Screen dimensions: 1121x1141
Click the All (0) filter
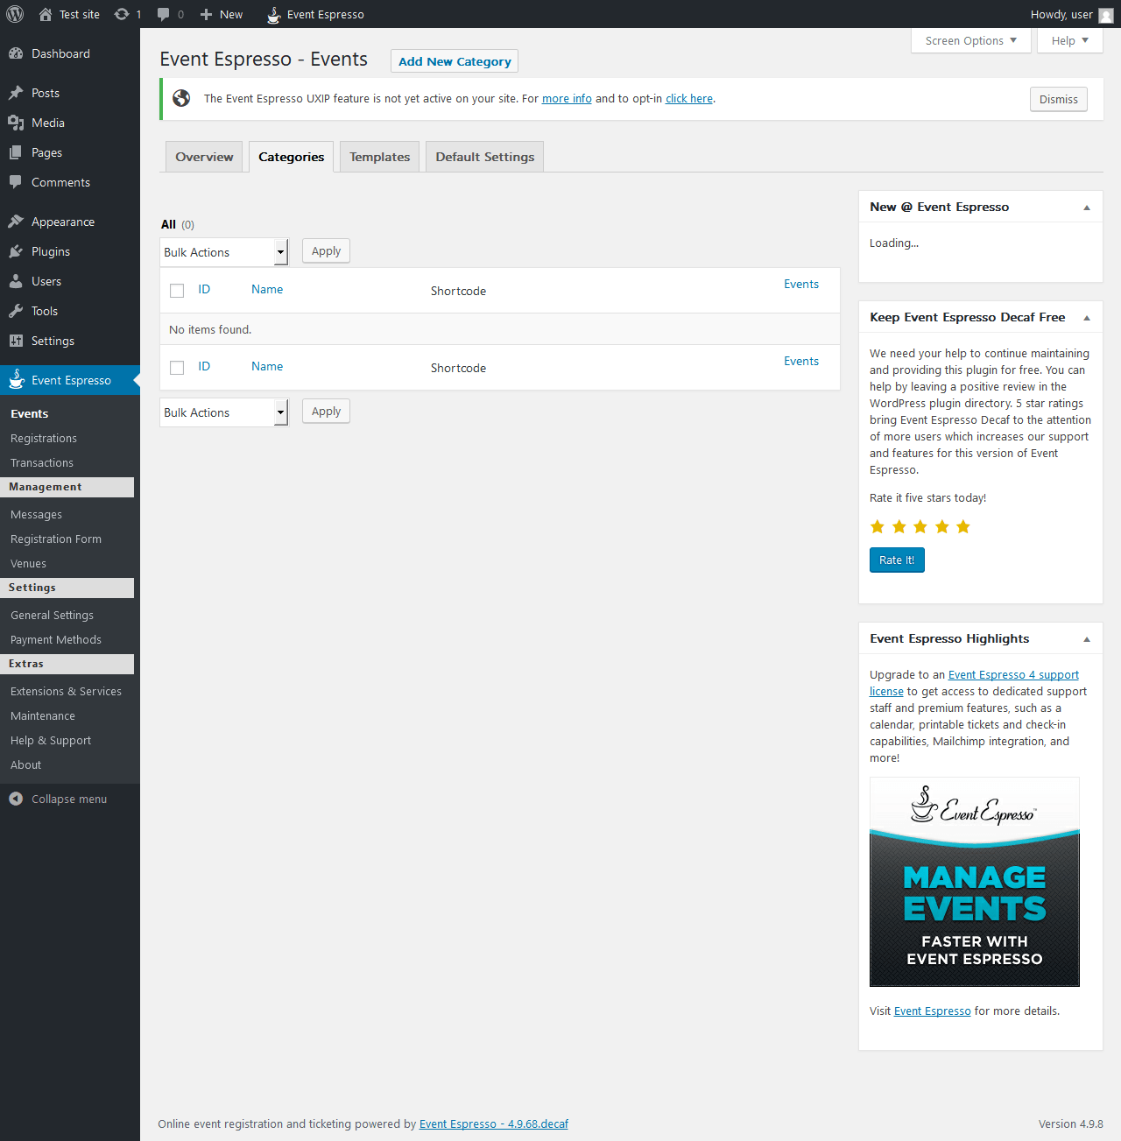178,224
